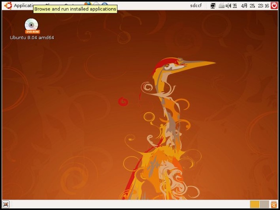Click the network monitor icon
The width and height of the screenshot is (280, 210).
213,6
